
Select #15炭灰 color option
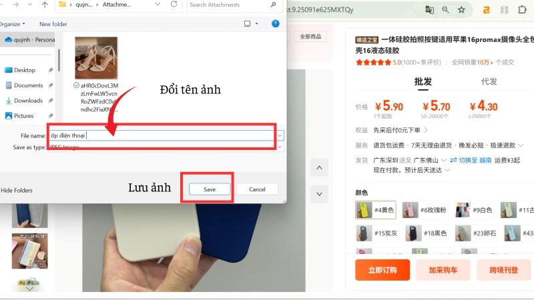click(376, 233)
